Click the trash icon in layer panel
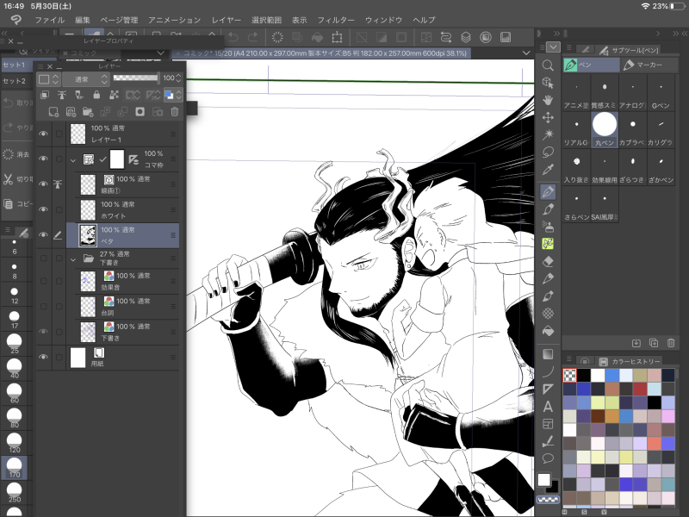Image resolution: width=689 pixels, height=517 pixels. coord(175,111)
